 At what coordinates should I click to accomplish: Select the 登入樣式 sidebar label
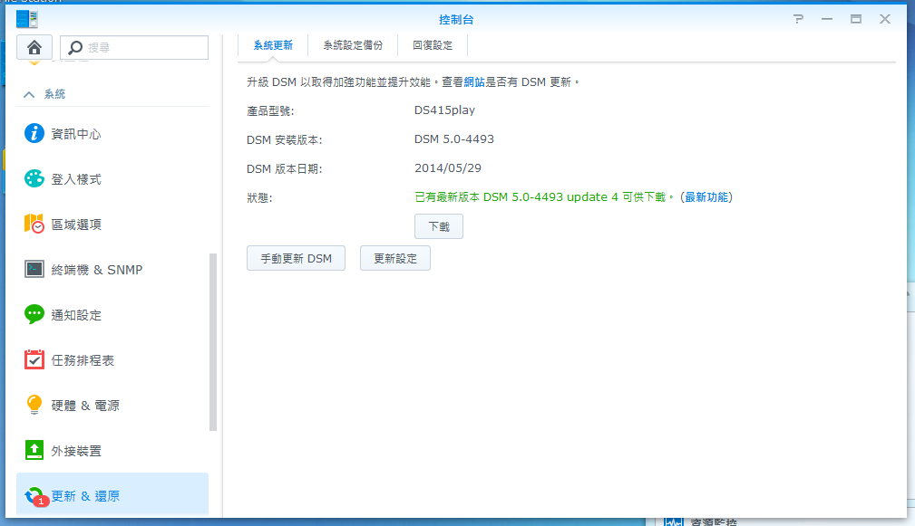pyautogui.click(x=76, y=179)
